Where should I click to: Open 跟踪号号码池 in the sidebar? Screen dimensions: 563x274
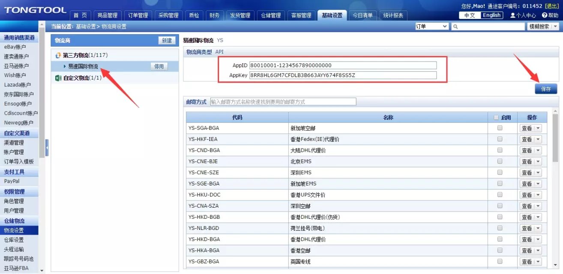[x=19, y=259]
